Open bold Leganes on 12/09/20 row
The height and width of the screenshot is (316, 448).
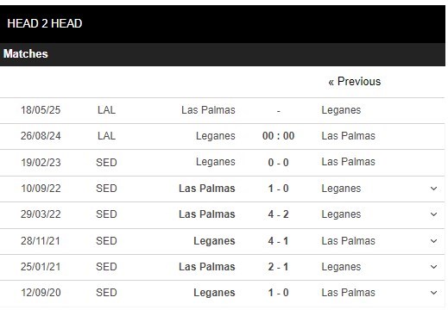(x=214, y=293)
